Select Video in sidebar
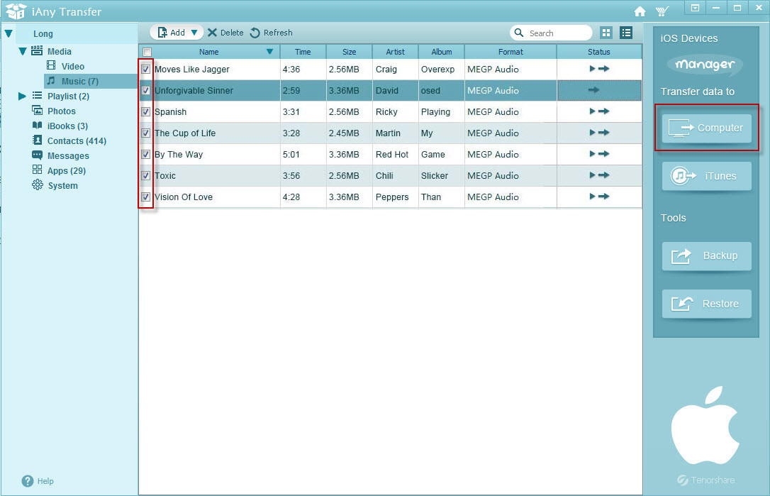The width and height of the screenshot is (770, 496). pos(73,67)
